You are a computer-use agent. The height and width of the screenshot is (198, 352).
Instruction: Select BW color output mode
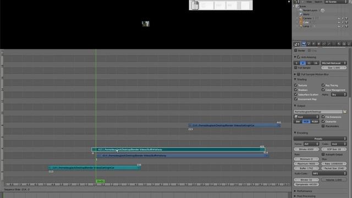click(298, 122)
